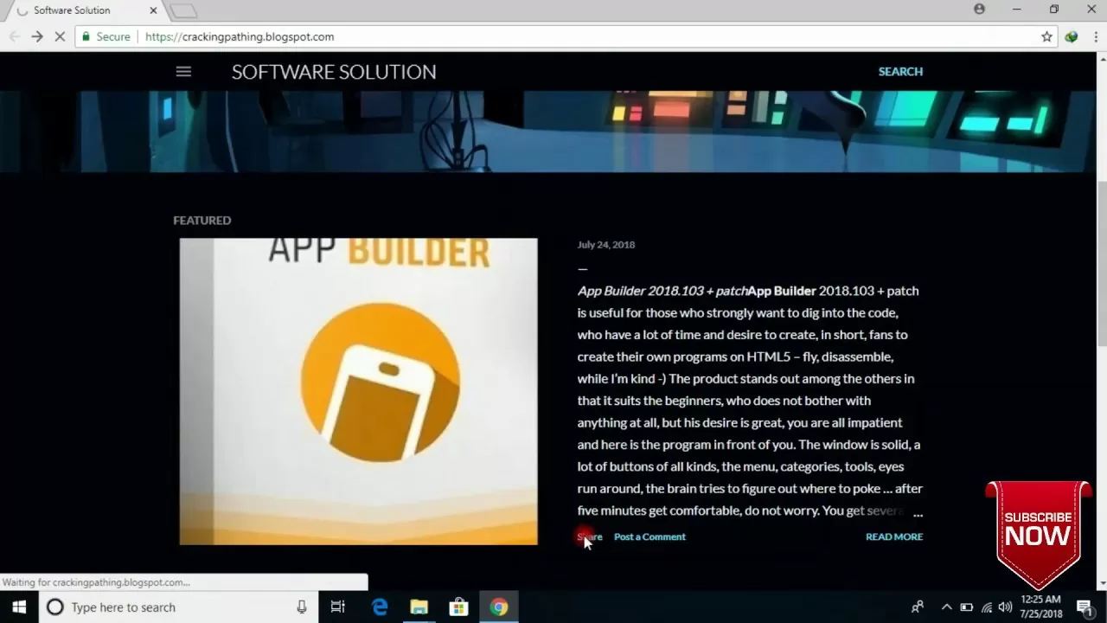Click the July 24, 2018 post date
1107x623 pixels.
pyautogui.click(x=606, y=245)
